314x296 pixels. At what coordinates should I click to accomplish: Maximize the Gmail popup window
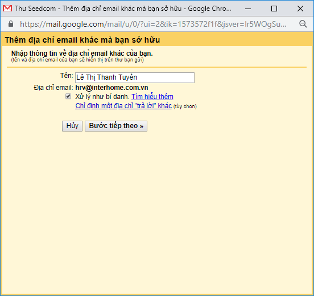click(x=274, y=9)
